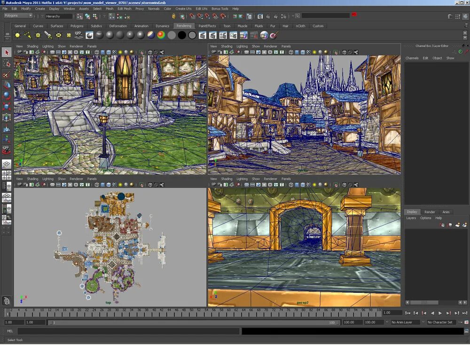Open the 3D Paint tool shelf icon

(x=274, y=35)
